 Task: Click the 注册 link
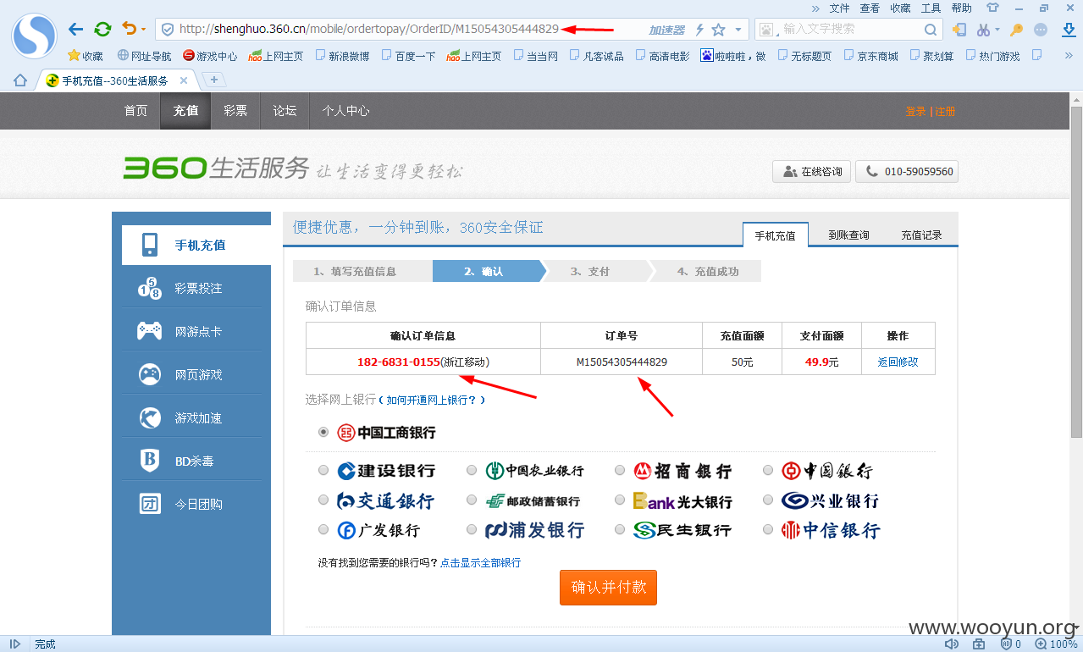click(x=945, y=112)
